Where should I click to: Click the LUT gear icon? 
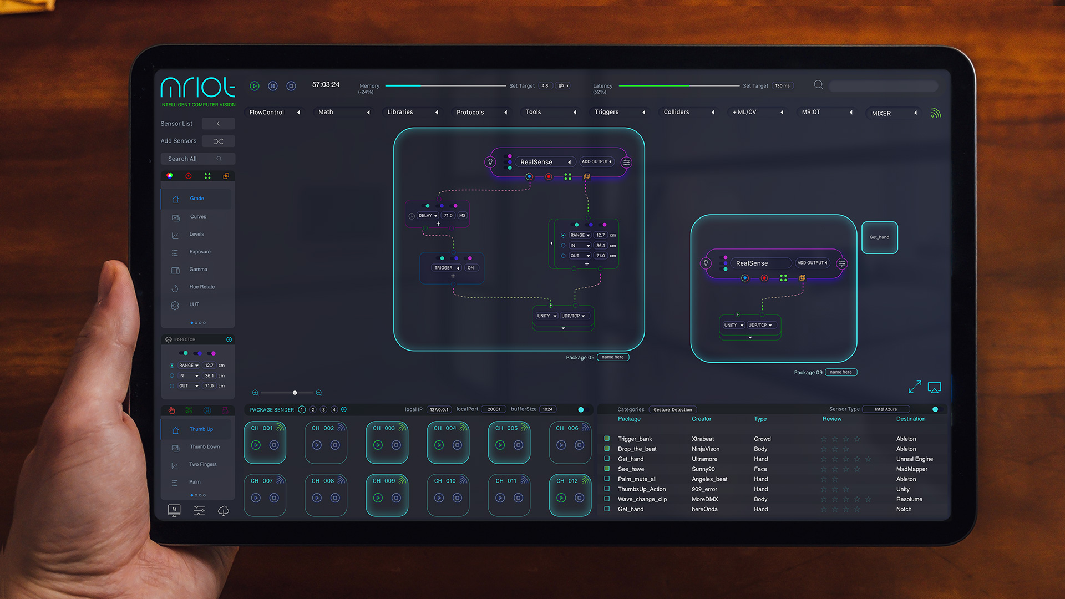(x=175, y=306)
